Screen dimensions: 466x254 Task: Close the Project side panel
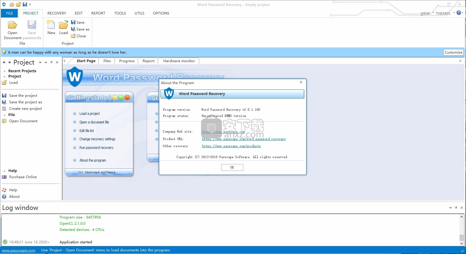coord(57,62)
